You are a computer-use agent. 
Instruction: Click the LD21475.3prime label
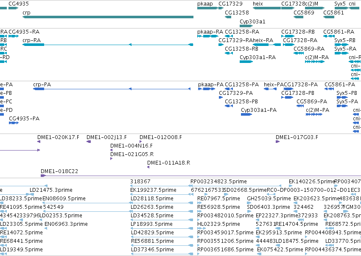(x=51, y=190)
